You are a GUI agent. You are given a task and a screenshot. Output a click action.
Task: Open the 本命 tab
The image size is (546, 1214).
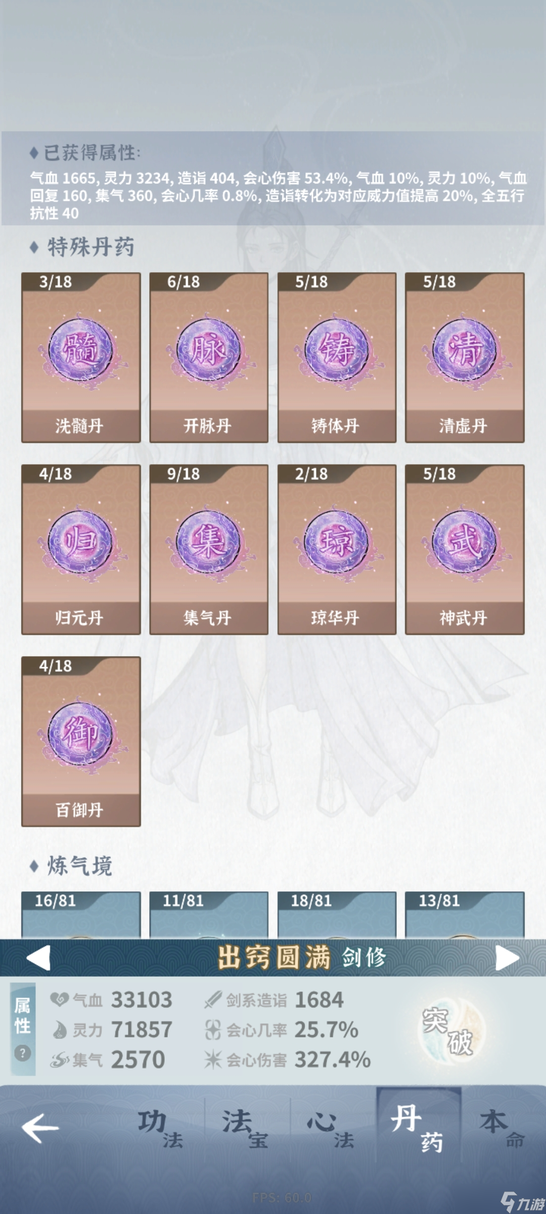[x=503, y=1128]
